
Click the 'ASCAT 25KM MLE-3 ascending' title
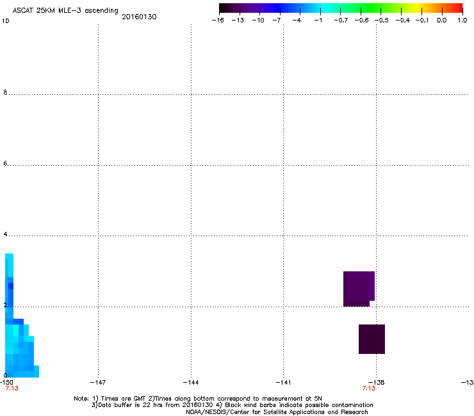tap(65, 11)
